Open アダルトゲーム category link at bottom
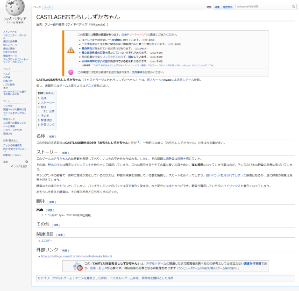299x291 pixels. click(62, 278)
